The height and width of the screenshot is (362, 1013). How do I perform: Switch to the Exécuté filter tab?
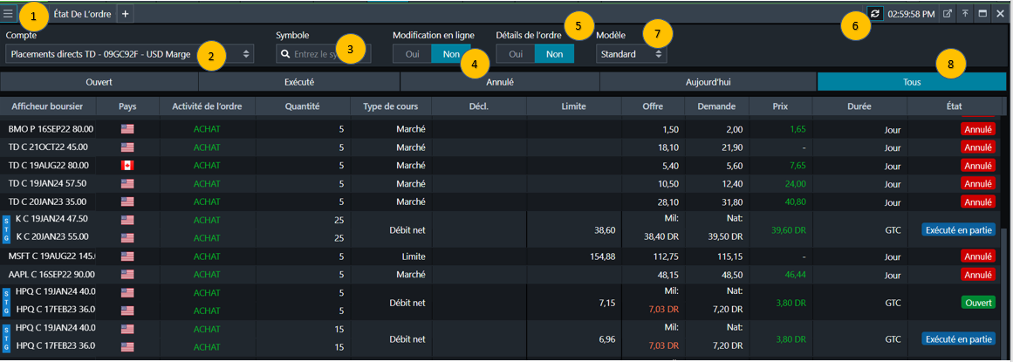coord(299,82)
